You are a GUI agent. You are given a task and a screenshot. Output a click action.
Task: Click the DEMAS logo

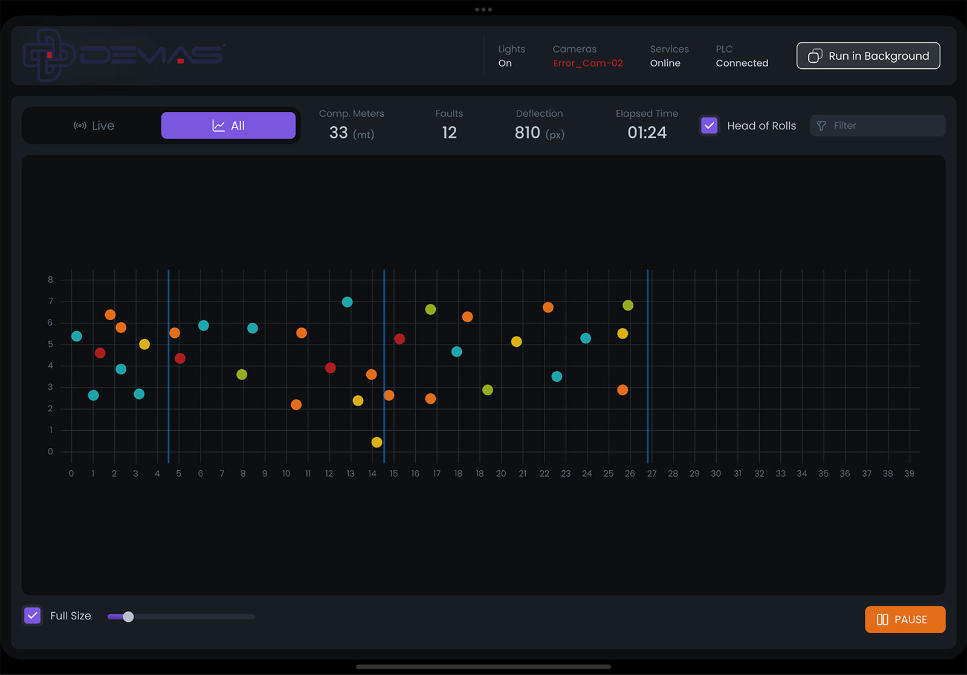(x=124, y=55)
